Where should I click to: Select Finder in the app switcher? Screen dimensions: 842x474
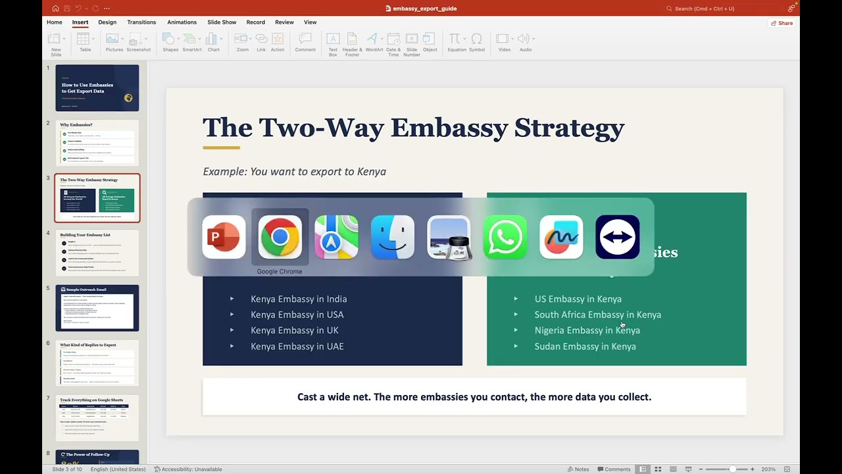[393, 237]
